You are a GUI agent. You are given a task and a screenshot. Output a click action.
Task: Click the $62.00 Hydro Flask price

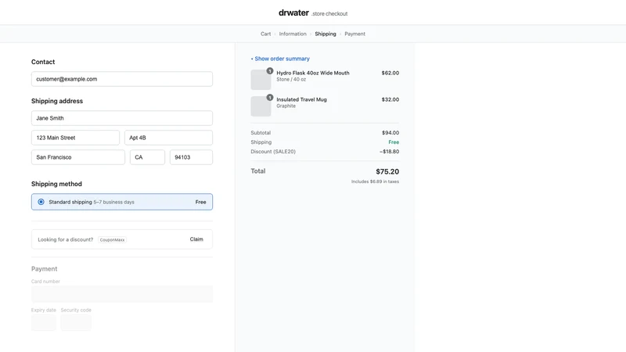[390, 73]
